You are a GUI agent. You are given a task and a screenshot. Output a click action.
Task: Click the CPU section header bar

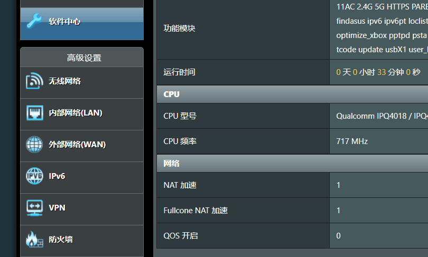292,94
